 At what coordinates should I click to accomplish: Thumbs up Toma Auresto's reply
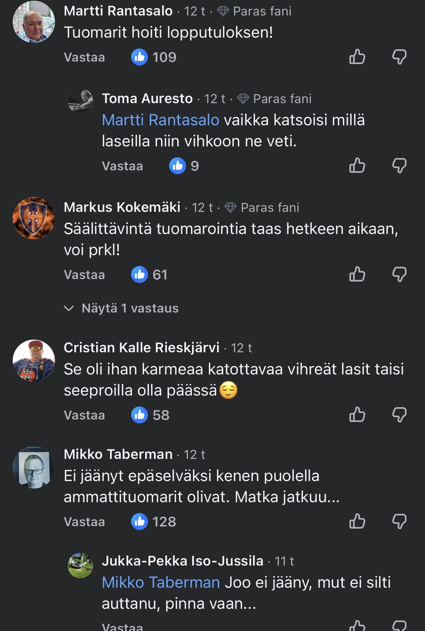pos(357,165)
